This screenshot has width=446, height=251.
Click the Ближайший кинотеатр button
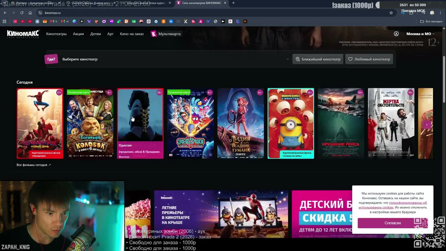click(x=318, y=59)
